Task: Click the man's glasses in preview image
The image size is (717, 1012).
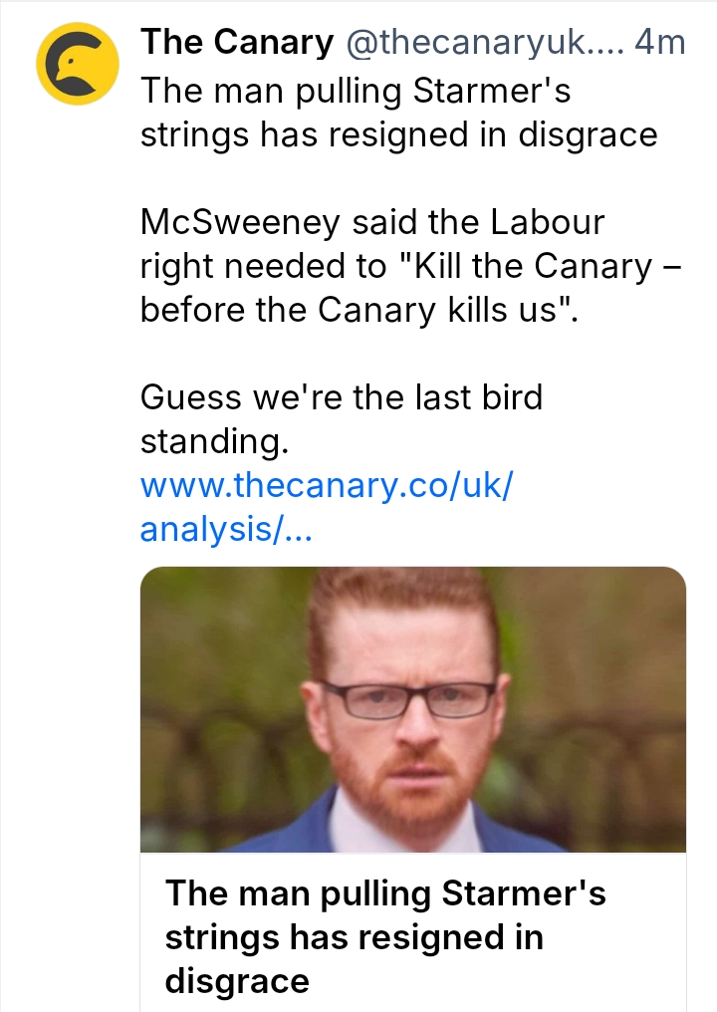Action: (409, 699)
